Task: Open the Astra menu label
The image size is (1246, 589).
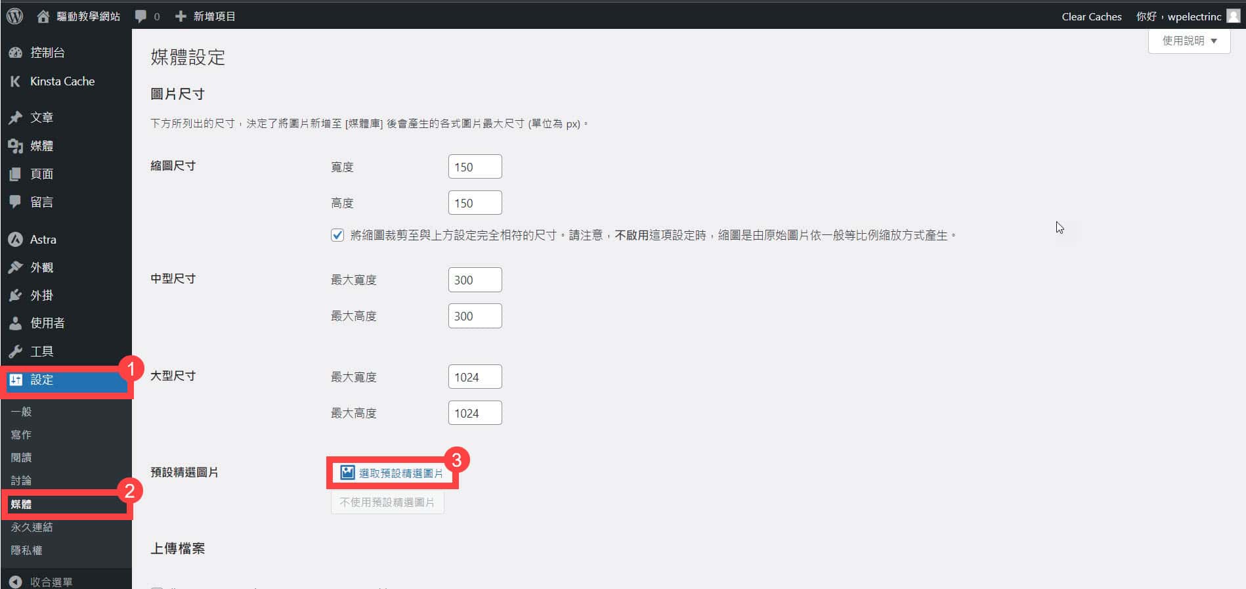Action: coord(43,240)
